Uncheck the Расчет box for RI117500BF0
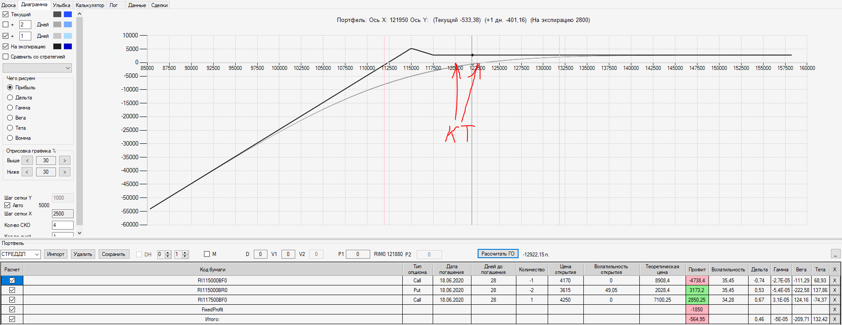This screenshot has width=842, height=325. pyautogui.click(x=12, y=300)
